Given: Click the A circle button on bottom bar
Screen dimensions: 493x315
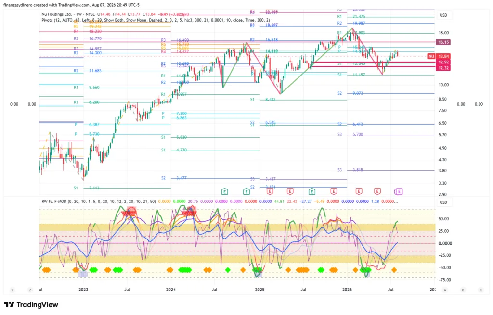Looking at the screenshot, I should (x=445, y=290).
